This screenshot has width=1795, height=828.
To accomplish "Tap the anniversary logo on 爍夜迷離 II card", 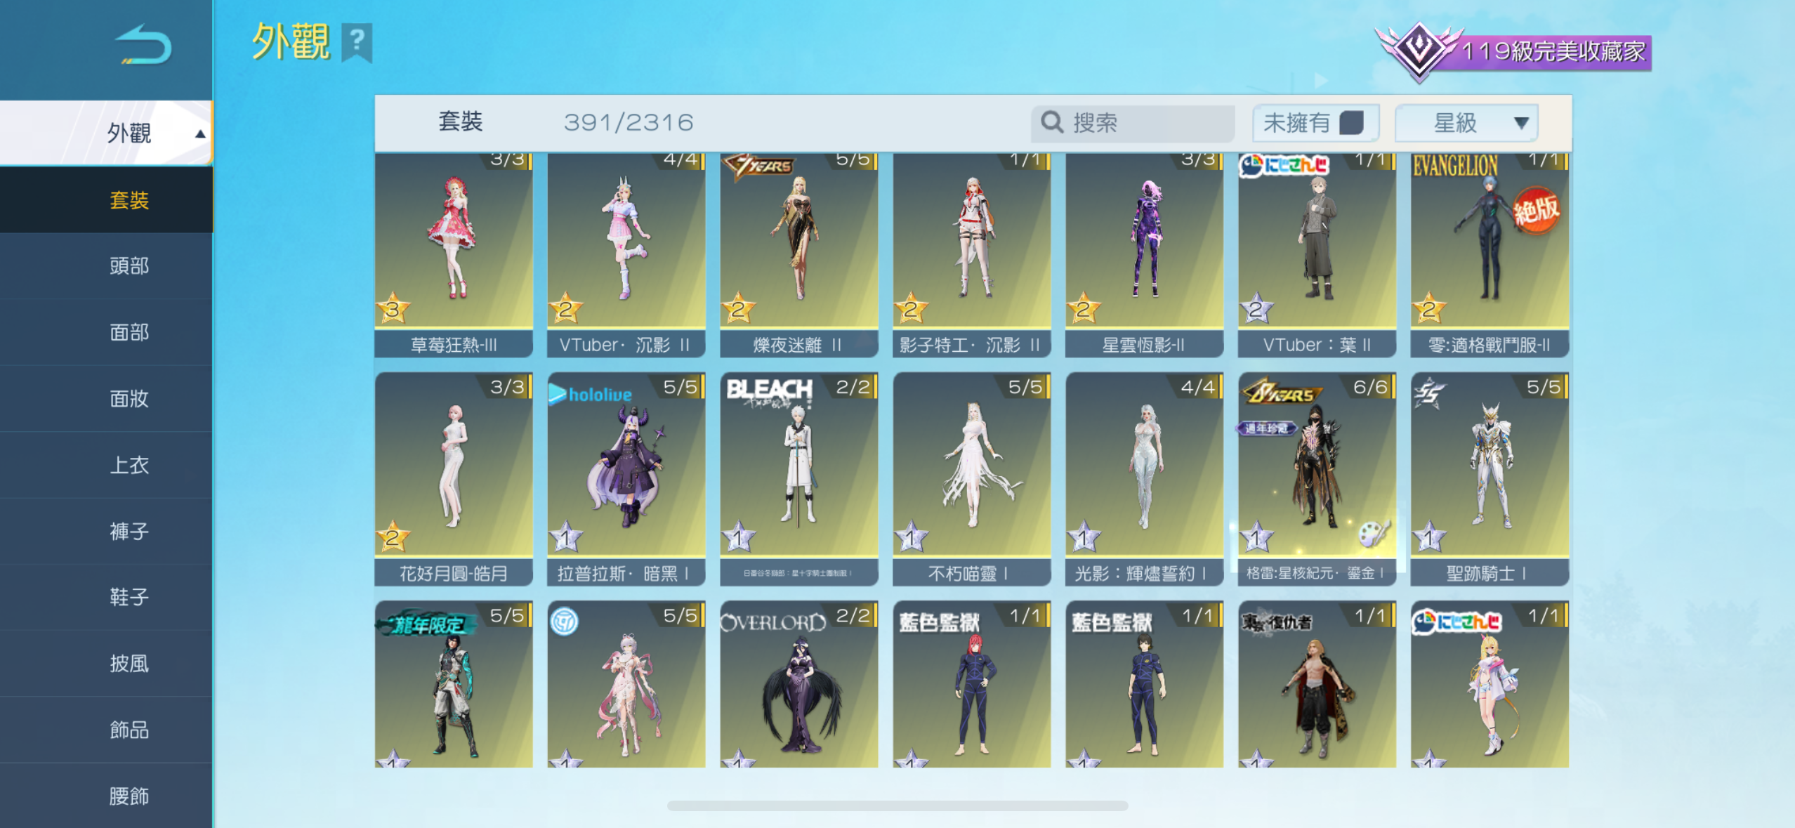I will pos(759,166).
